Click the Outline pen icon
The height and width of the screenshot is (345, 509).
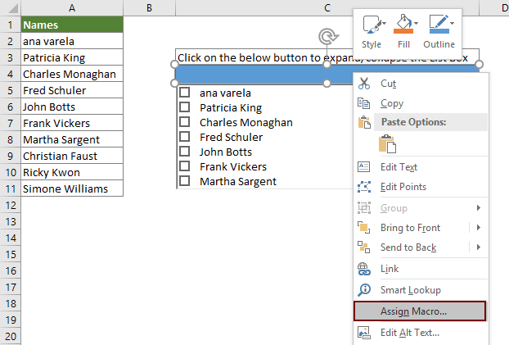439,22
